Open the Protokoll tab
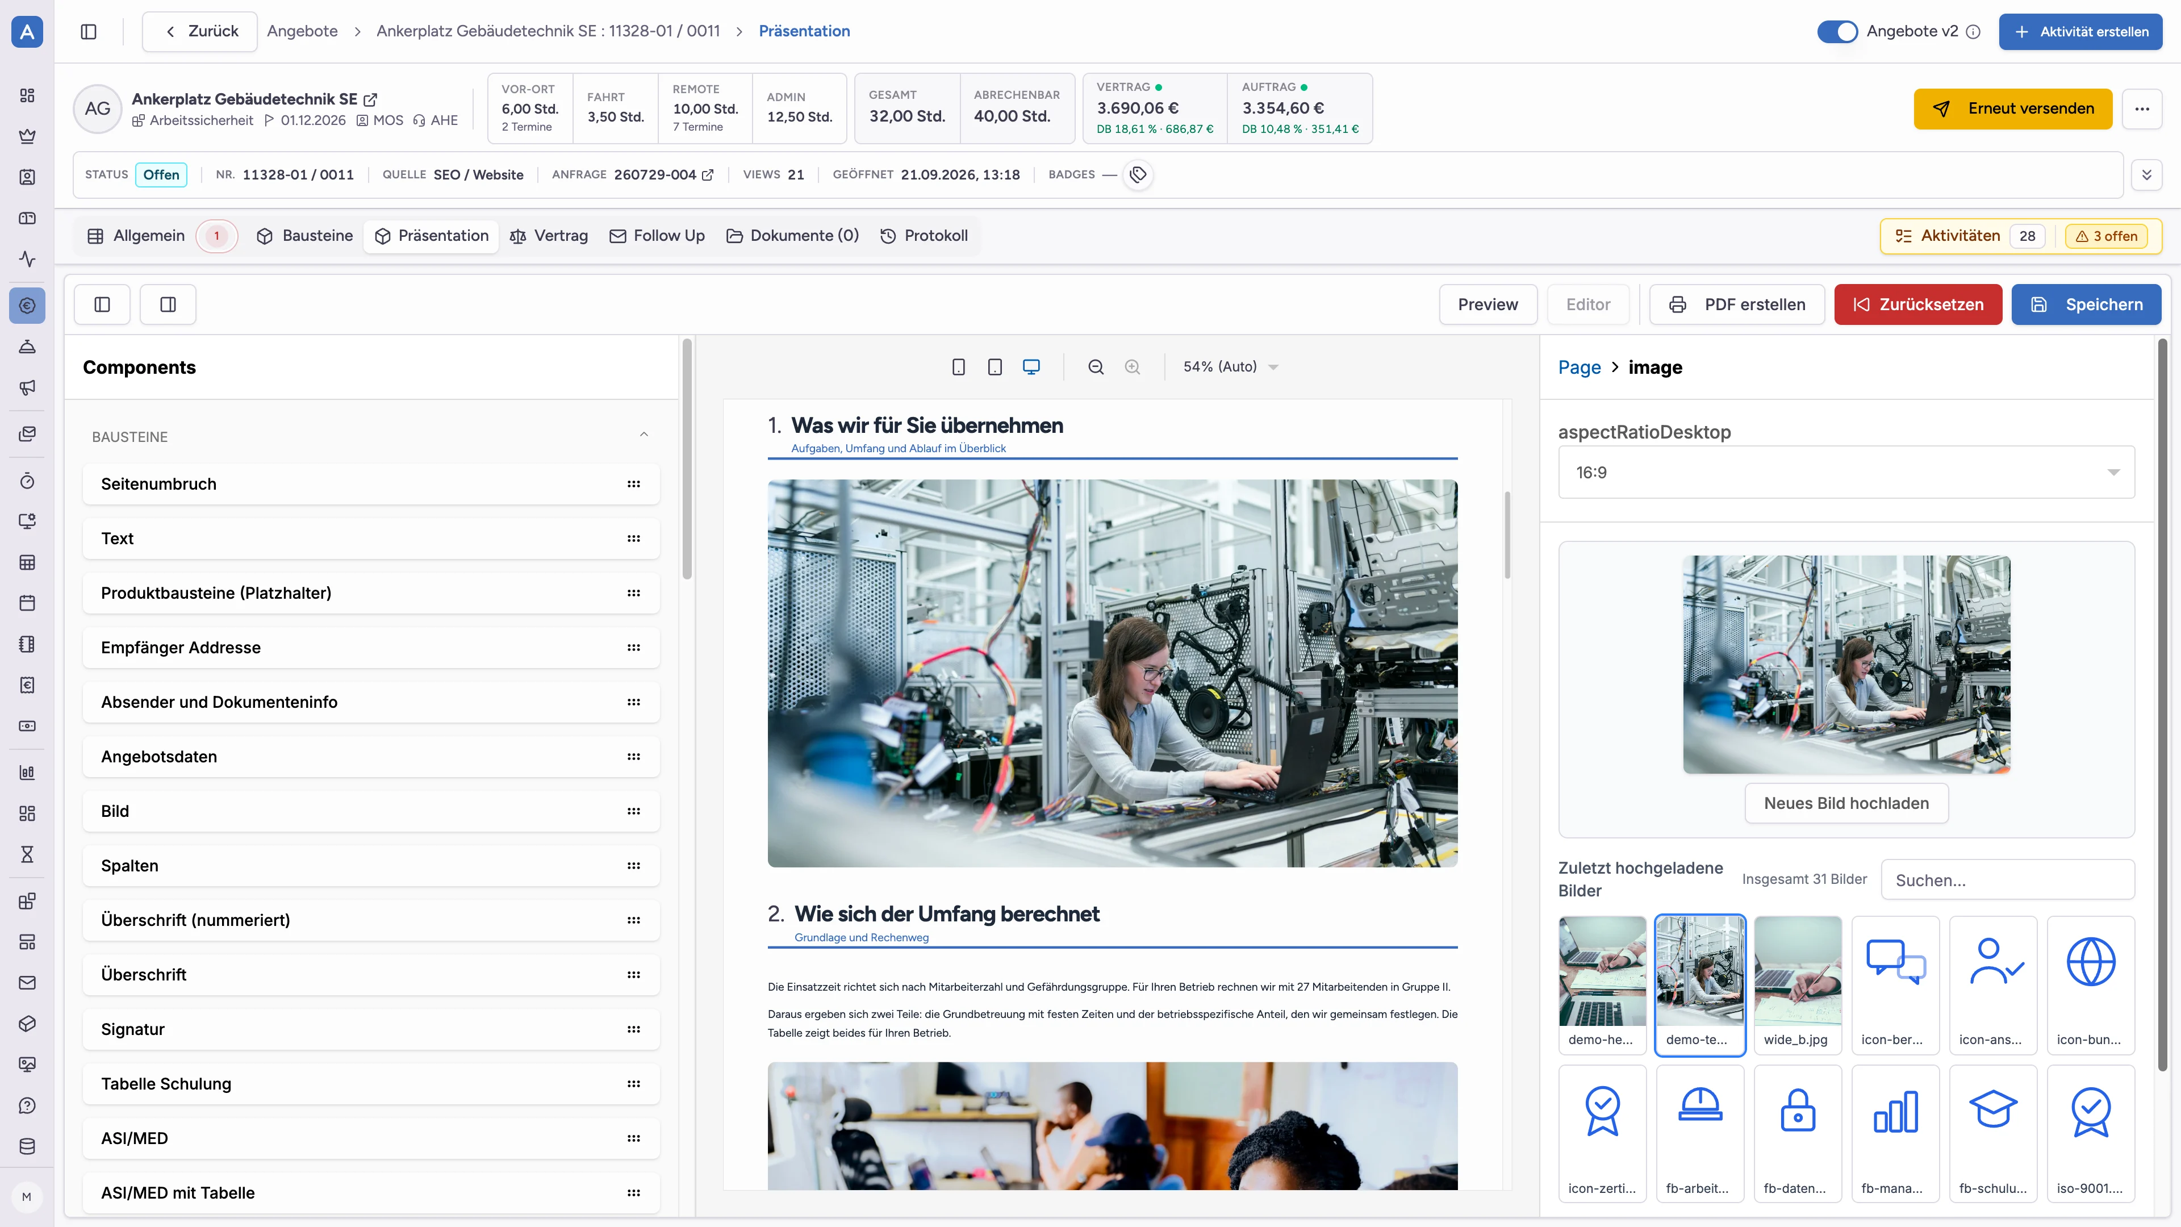 (x=924, y=236)
